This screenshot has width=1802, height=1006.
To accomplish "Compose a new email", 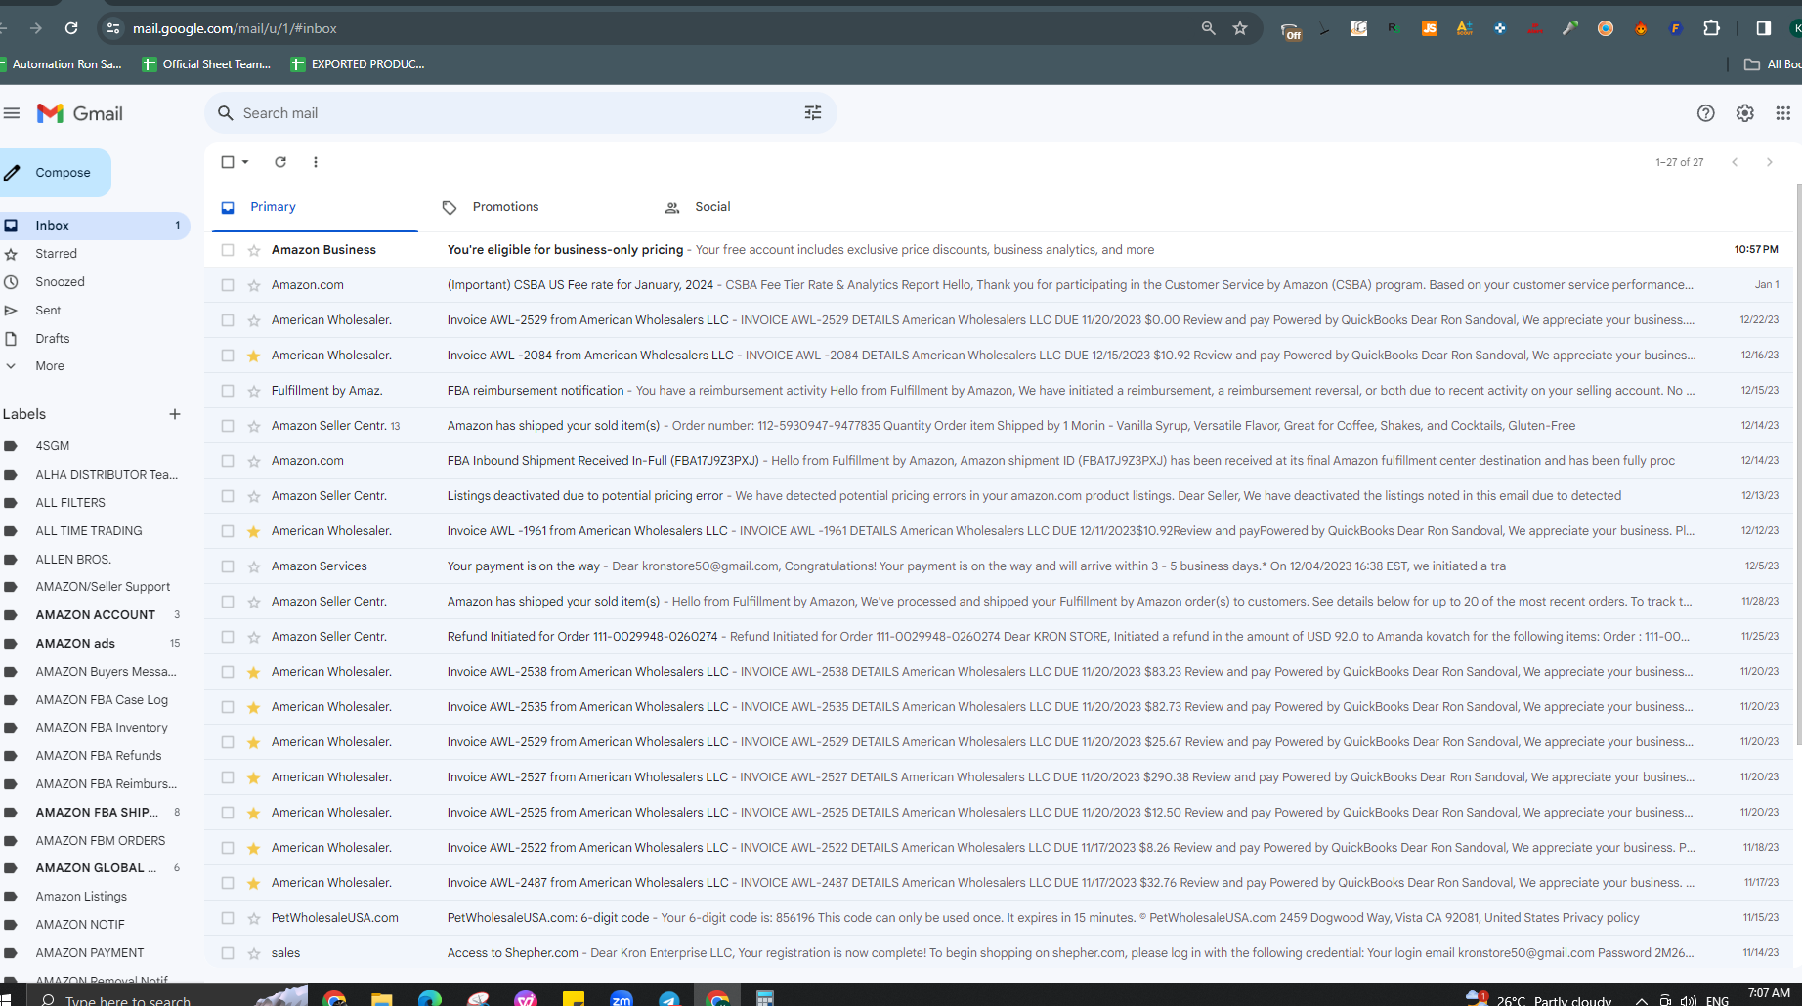I will pos(54,173).
